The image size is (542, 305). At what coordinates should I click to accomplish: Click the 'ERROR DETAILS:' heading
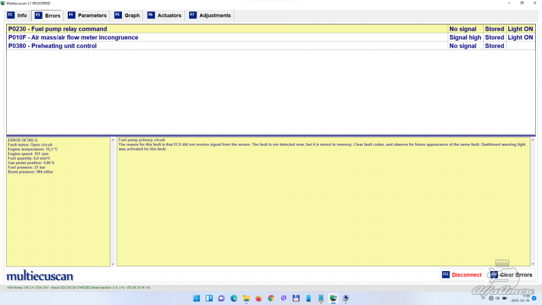click(23, 140)
